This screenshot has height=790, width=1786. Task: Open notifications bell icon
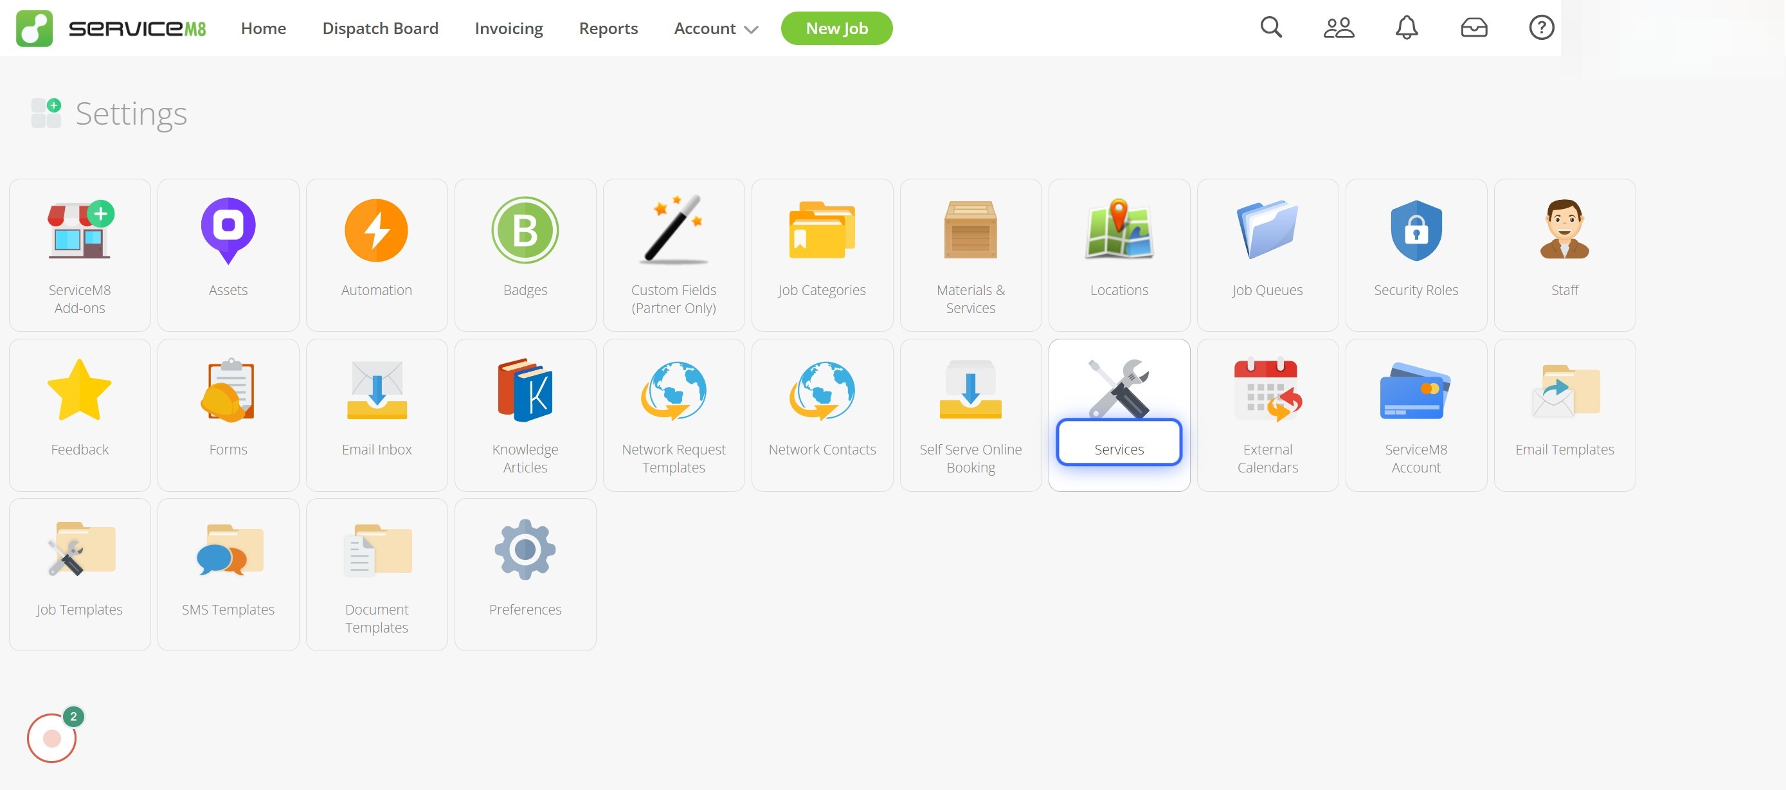pos(1406,28)
